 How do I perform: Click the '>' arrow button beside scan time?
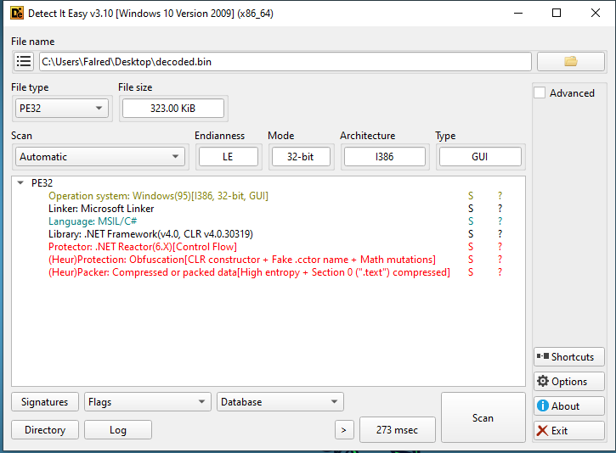343,430
